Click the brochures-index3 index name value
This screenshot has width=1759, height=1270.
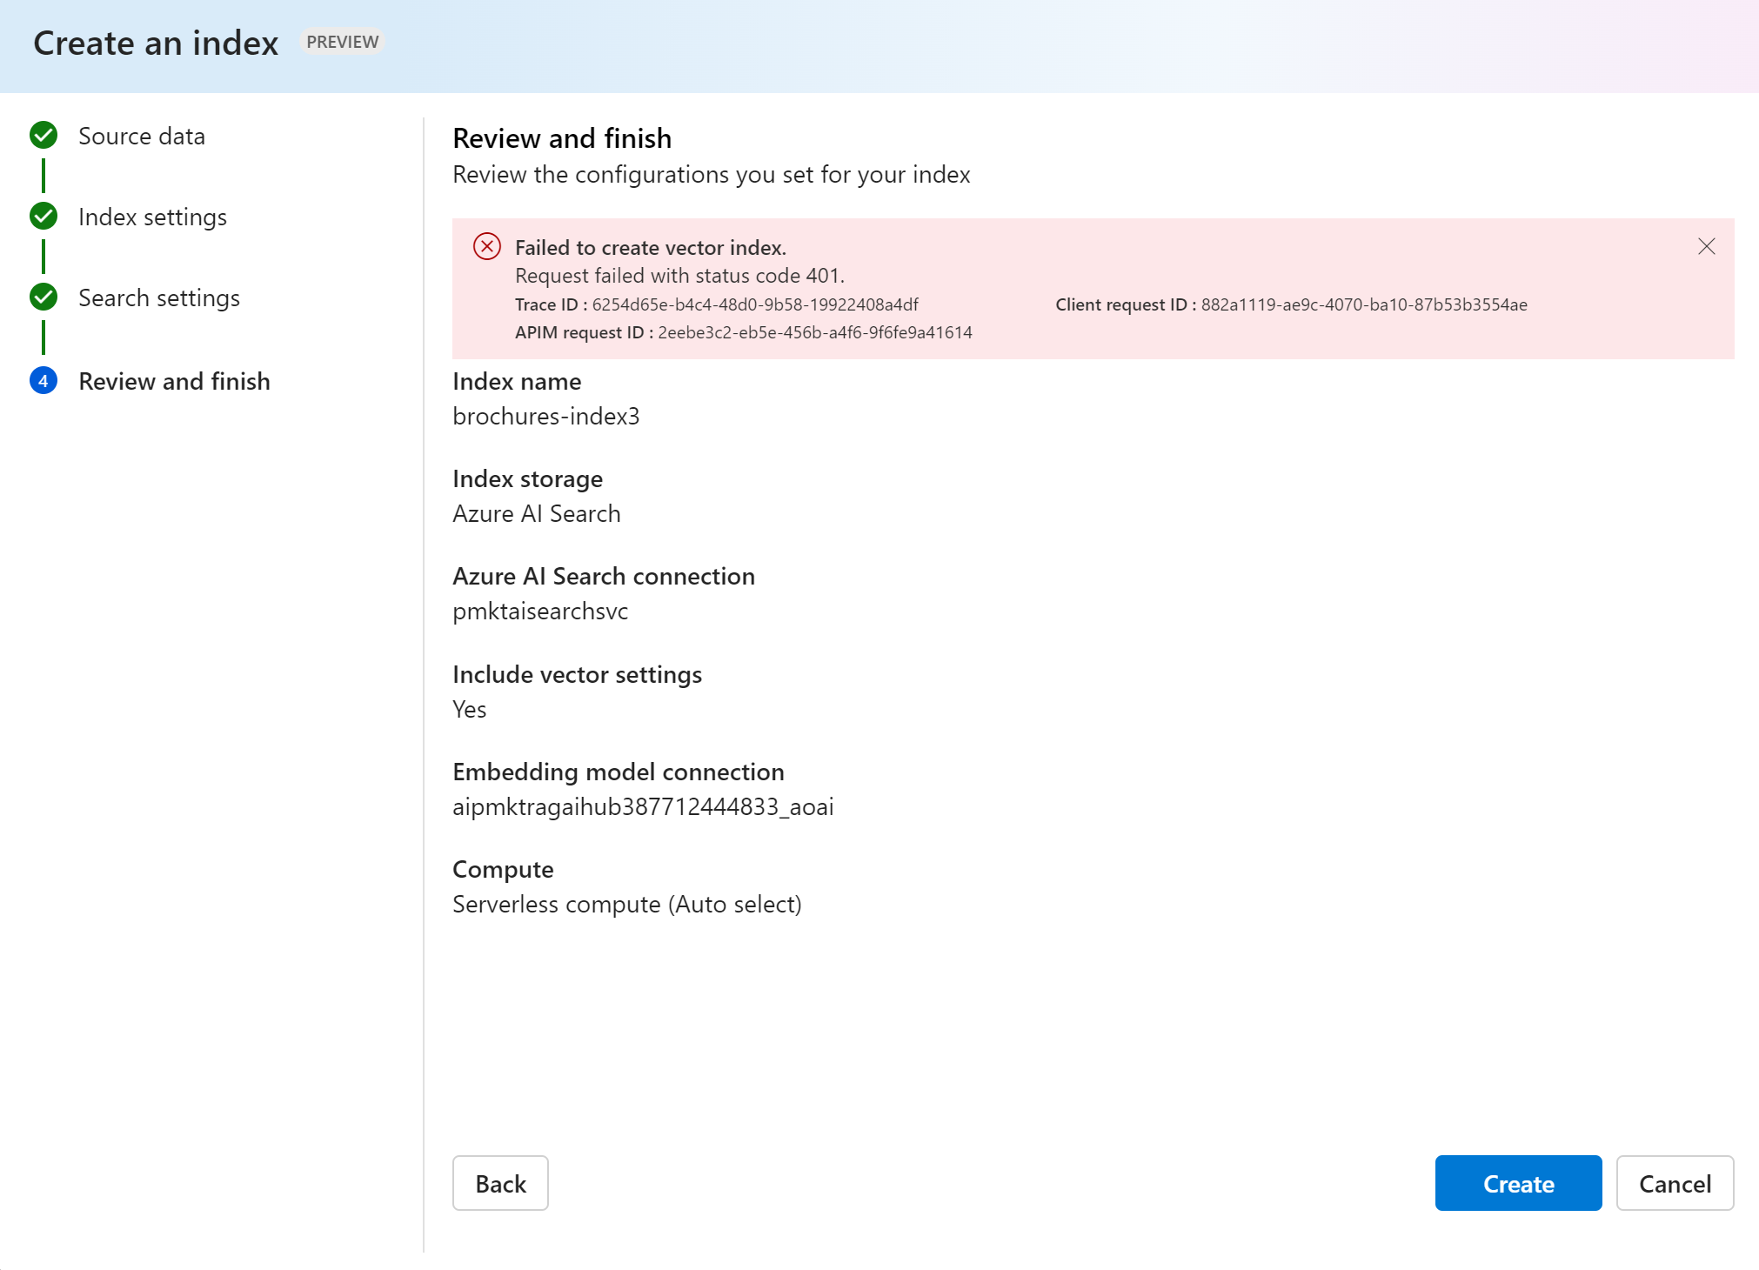pos(545,417)
